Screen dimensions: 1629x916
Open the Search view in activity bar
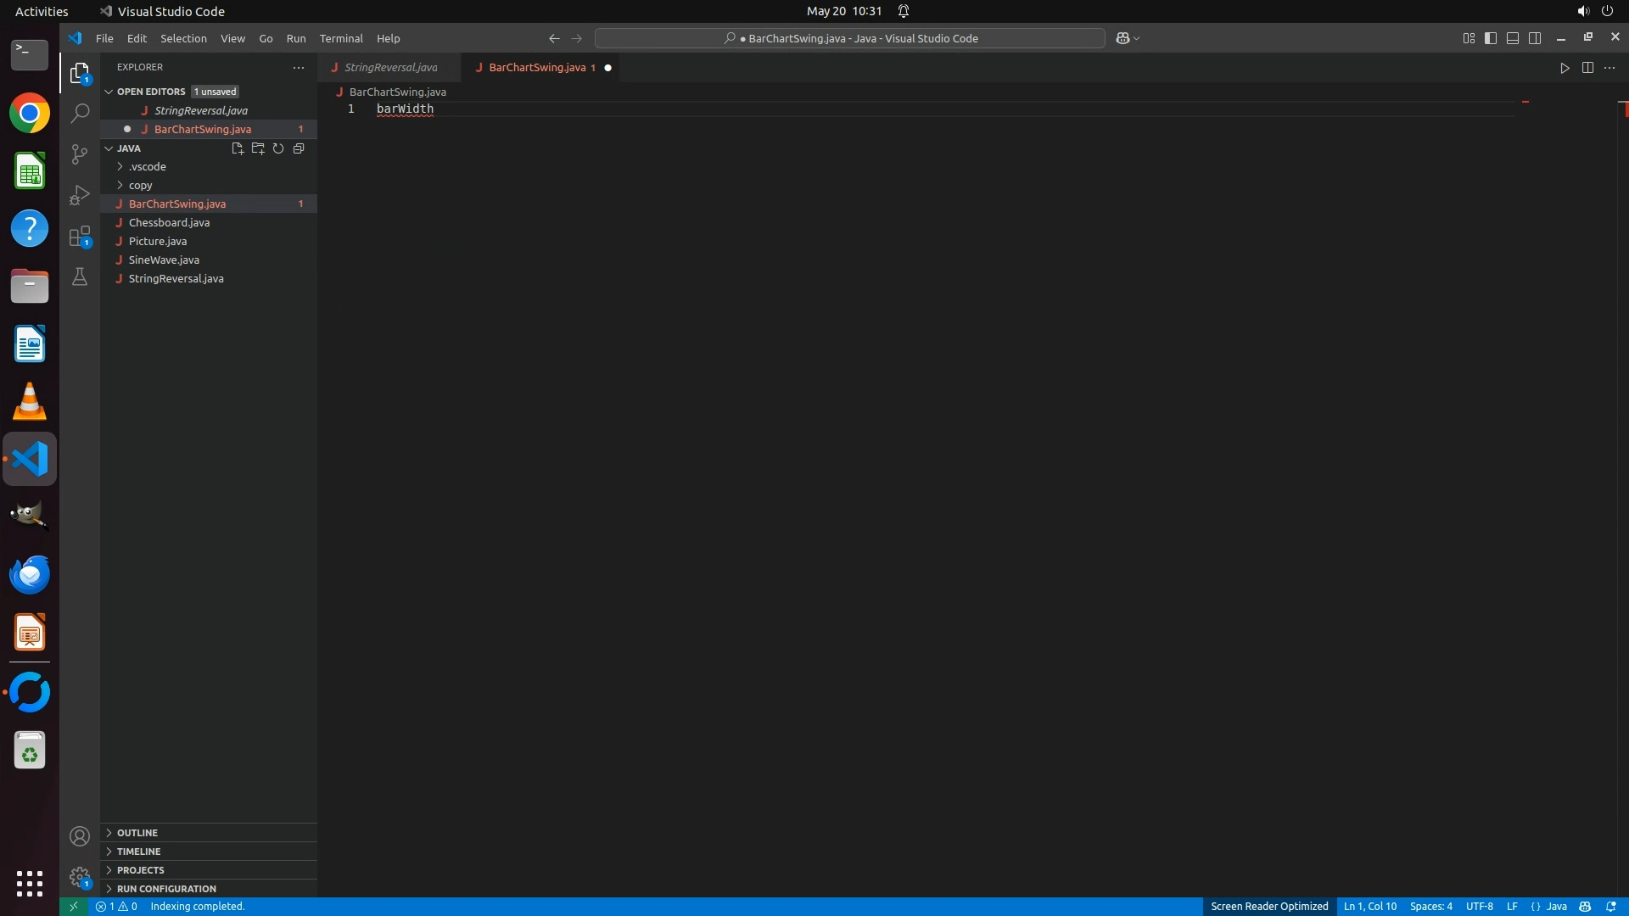[80, 113]
